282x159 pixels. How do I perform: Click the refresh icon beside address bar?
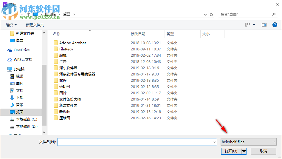tap(211, 14)
